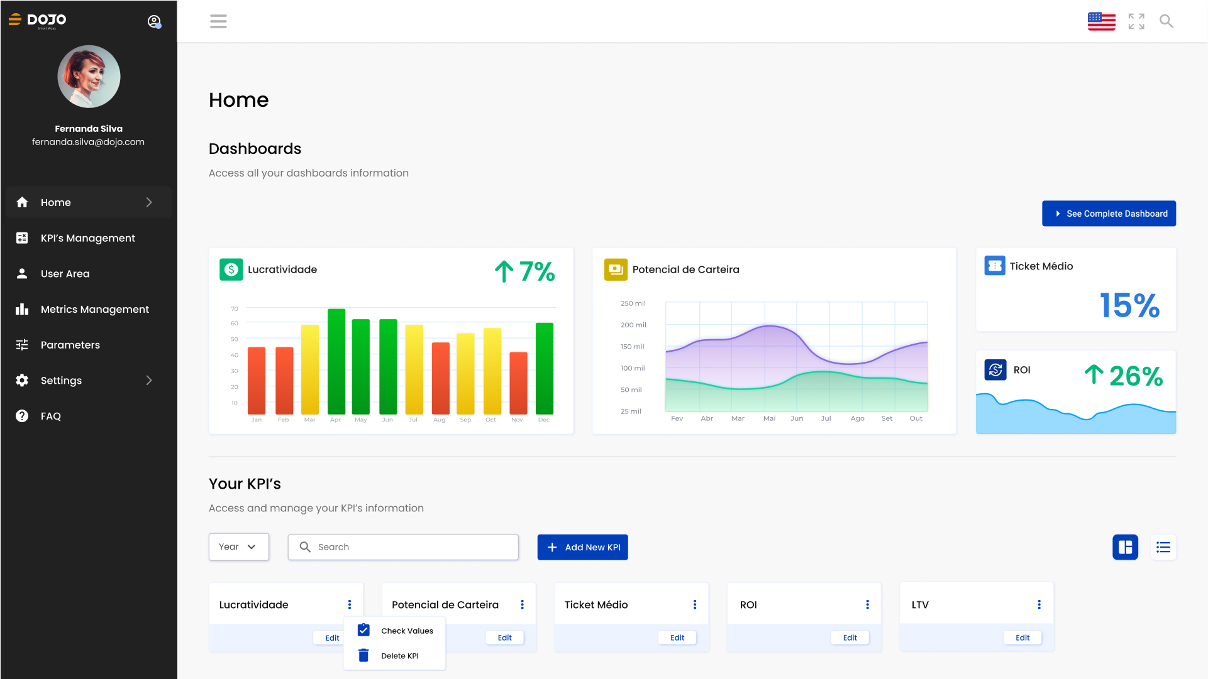Open the Lucratividade card three-dot menu
The height and width of the screenshot is (679, 1208).
(350, 604)
